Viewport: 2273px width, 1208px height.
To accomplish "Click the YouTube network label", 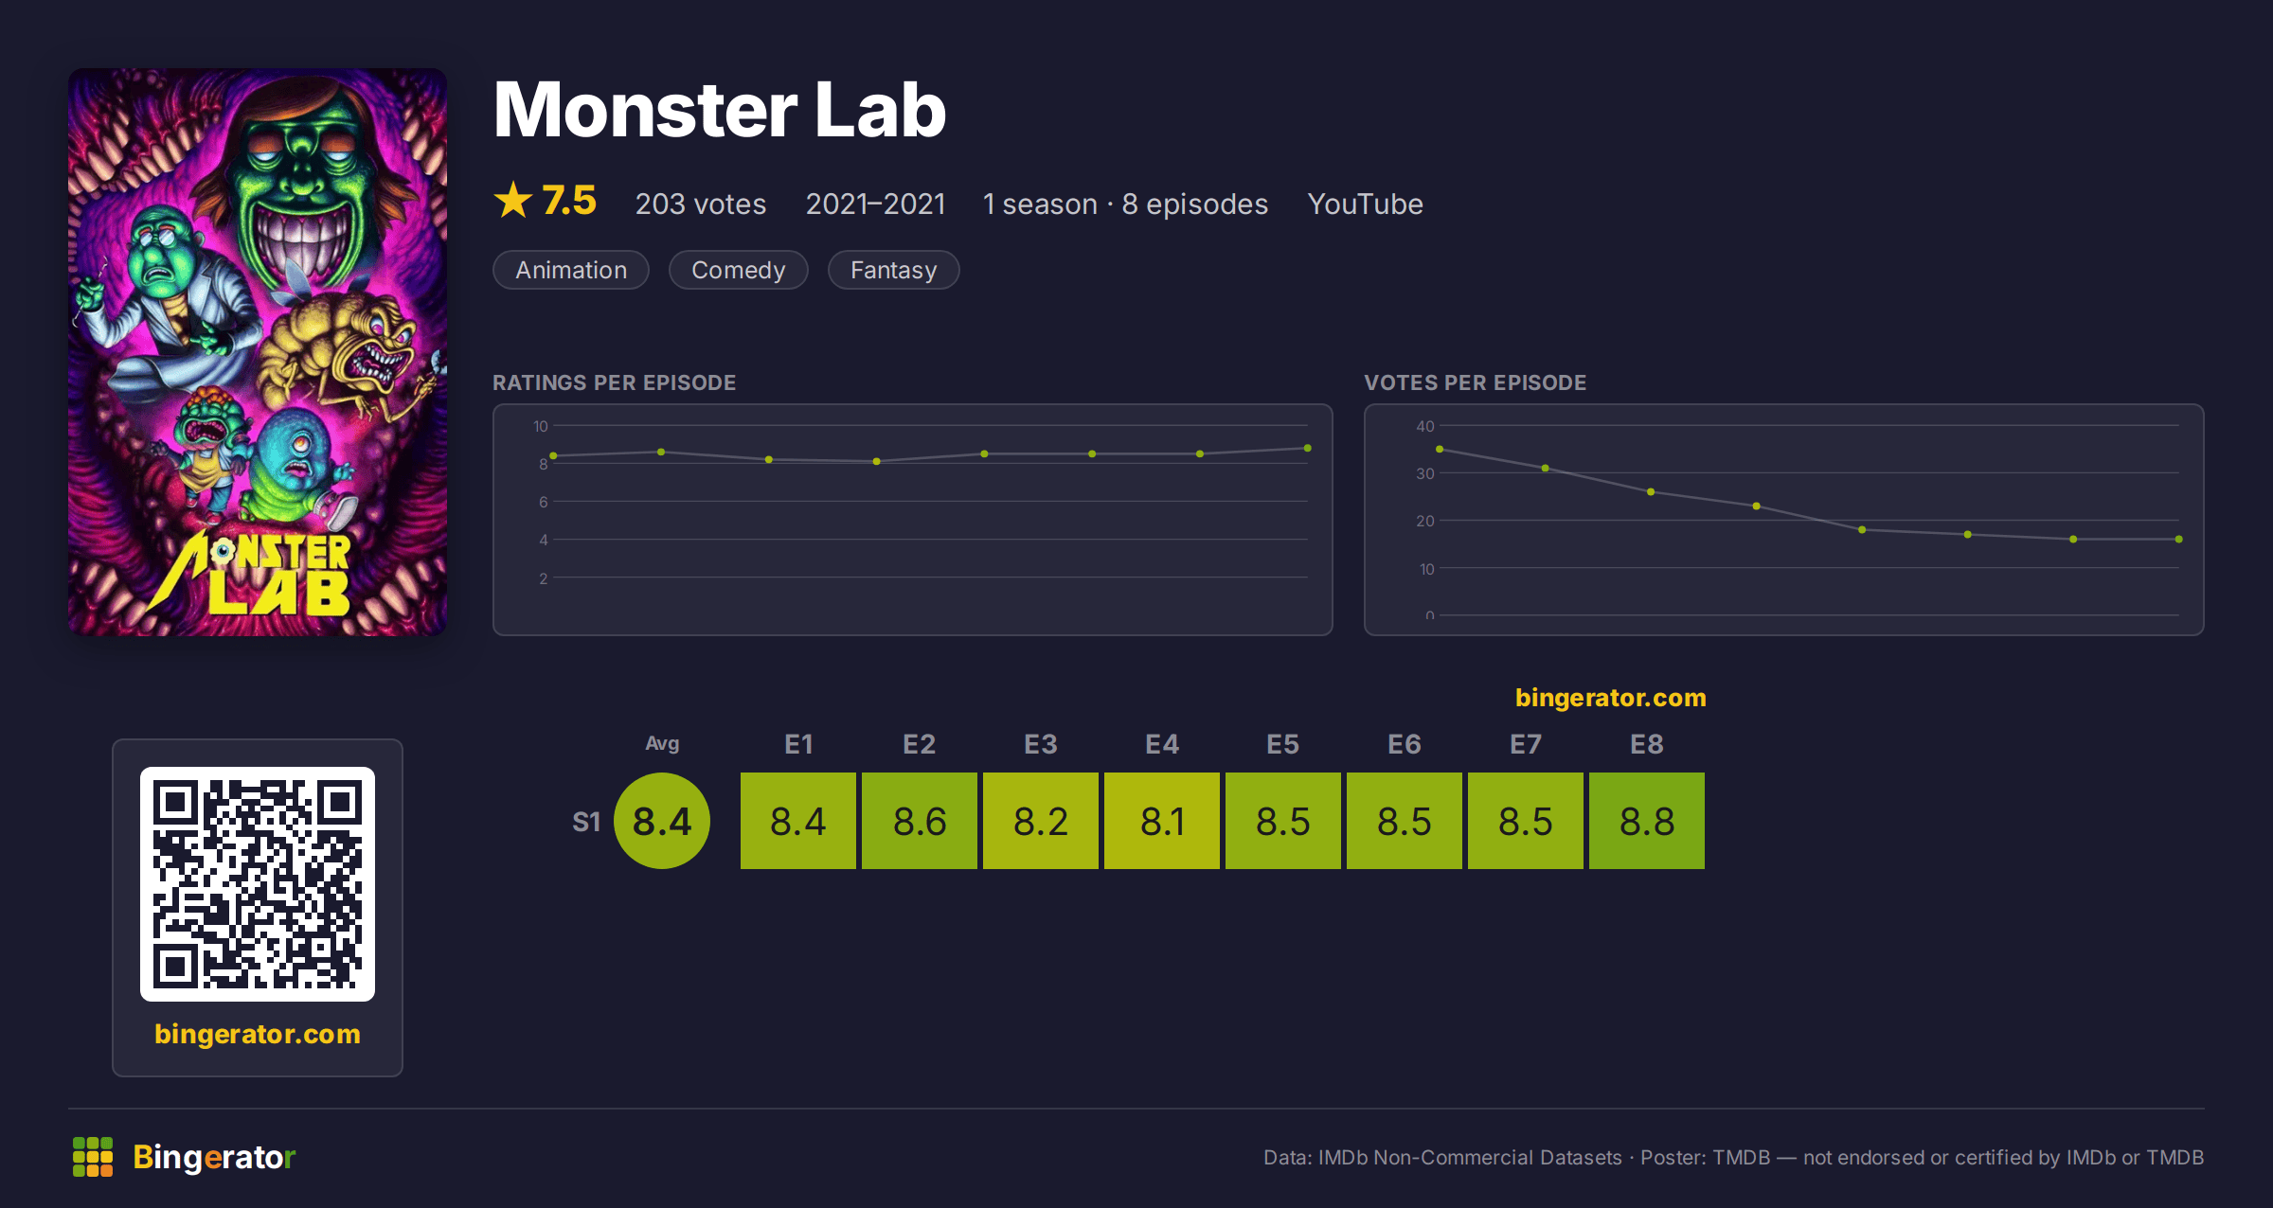I will coord(1366,204).
